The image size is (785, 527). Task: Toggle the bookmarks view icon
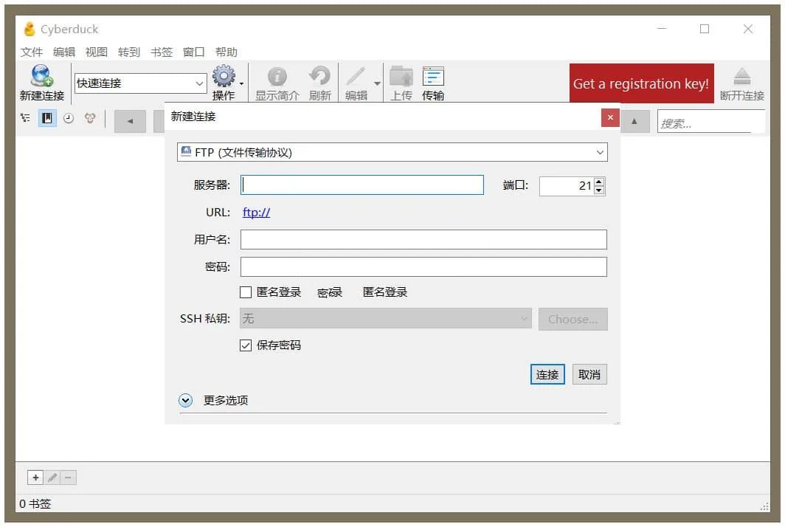tap(47, 118)
